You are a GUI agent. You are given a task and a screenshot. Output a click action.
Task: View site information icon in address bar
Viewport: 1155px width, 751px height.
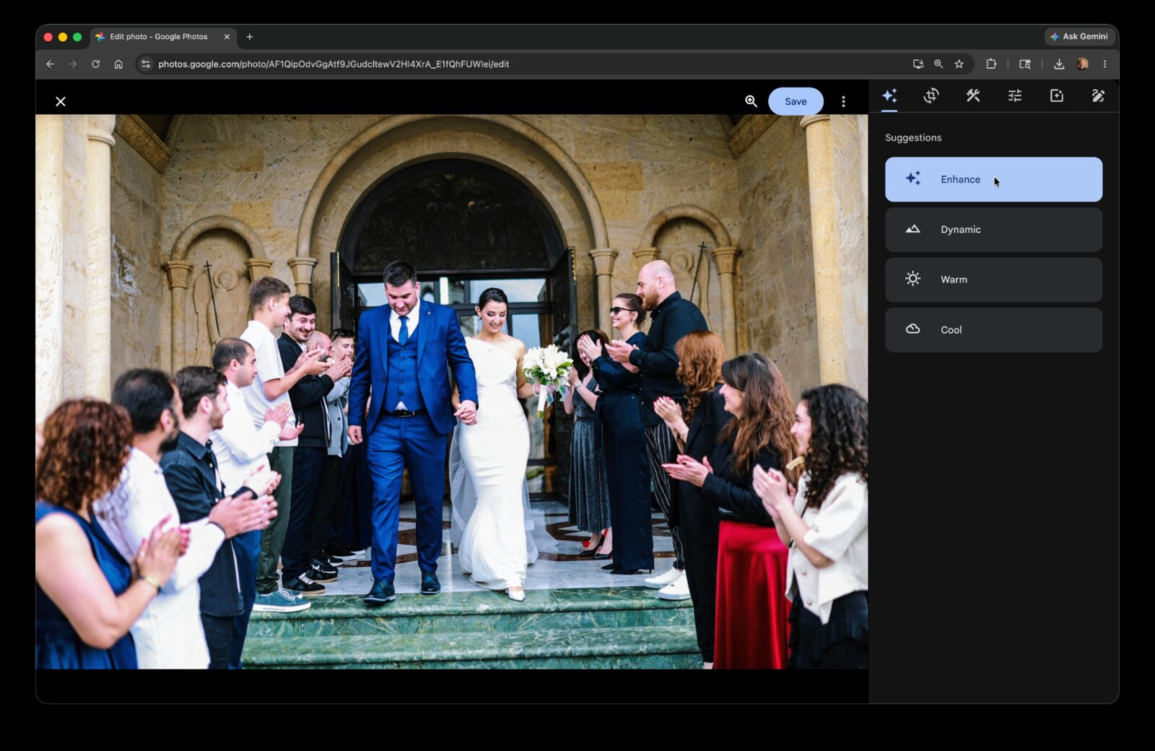pos(146,64)
